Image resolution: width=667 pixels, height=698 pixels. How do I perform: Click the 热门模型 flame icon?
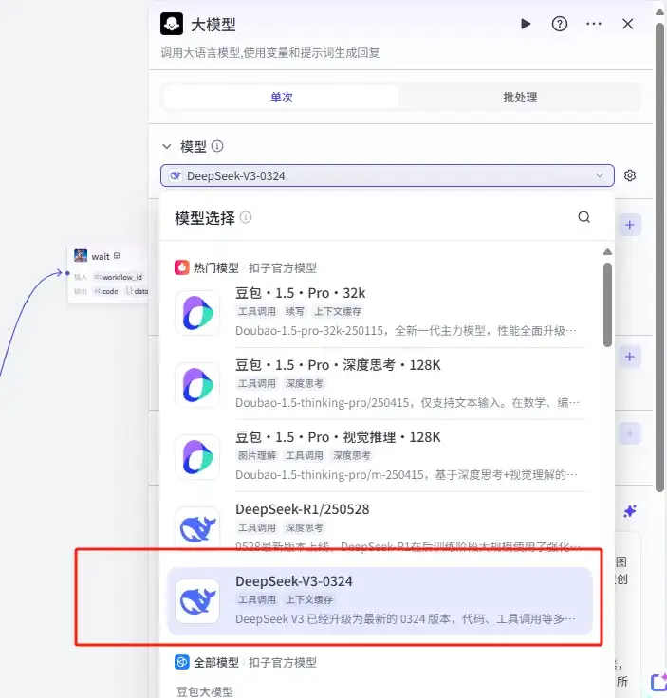[x=181, y=267]
